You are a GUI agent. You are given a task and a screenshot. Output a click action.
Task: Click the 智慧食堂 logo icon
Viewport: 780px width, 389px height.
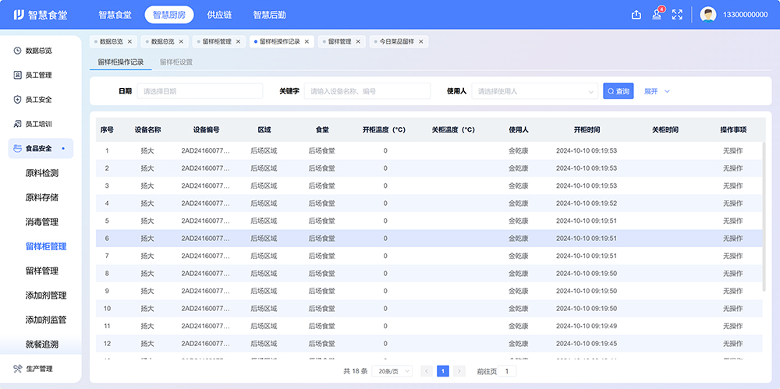pyautogui.click(x=19, y=15)
